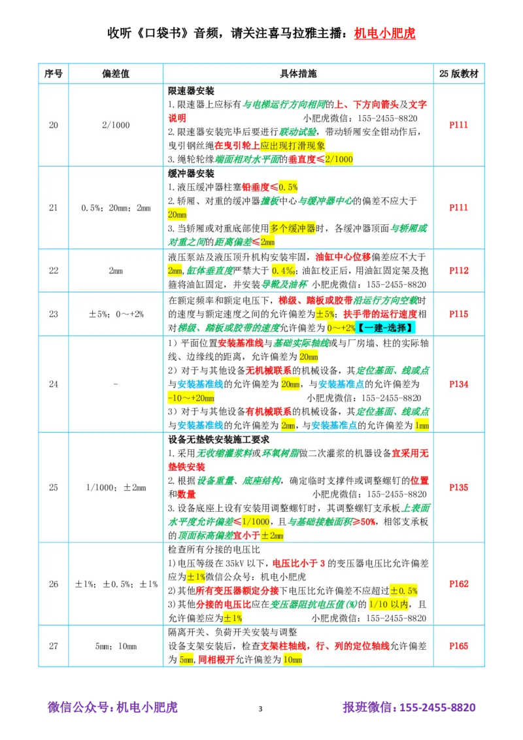
Task: Click the 具体措施 column header
Action: point(300,74)
